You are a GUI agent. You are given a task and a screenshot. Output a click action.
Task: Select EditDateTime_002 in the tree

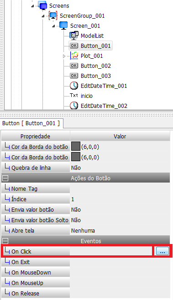(104, 106)
